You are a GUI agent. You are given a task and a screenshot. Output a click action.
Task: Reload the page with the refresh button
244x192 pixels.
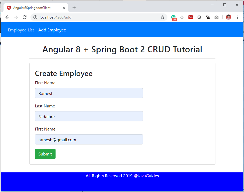(24, 17)
